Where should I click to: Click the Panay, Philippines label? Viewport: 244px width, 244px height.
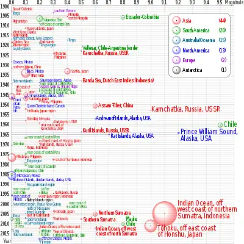coord(52,102)
